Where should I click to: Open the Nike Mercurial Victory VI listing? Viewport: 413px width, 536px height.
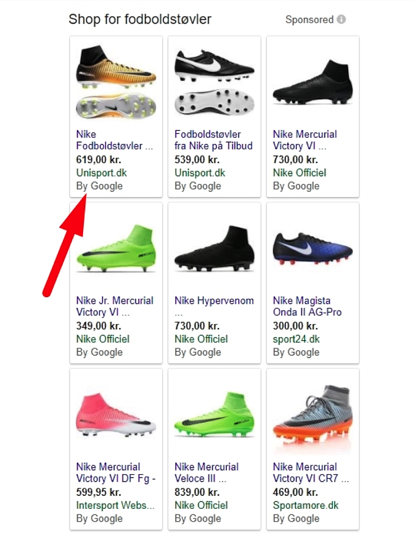click(x=306, y=141)
